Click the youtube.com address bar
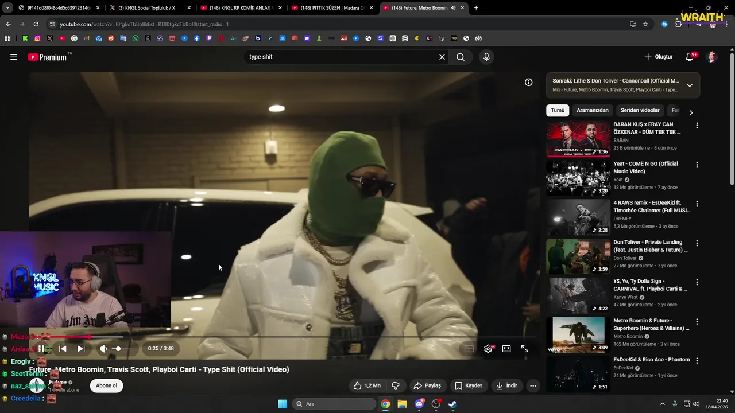This screenshot has width=735, height=413. [x=339, y=24]
